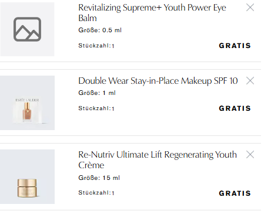
Task: Click the Größe 0.5 ml label
Action: pyautogui.click(x=100, y=30)
